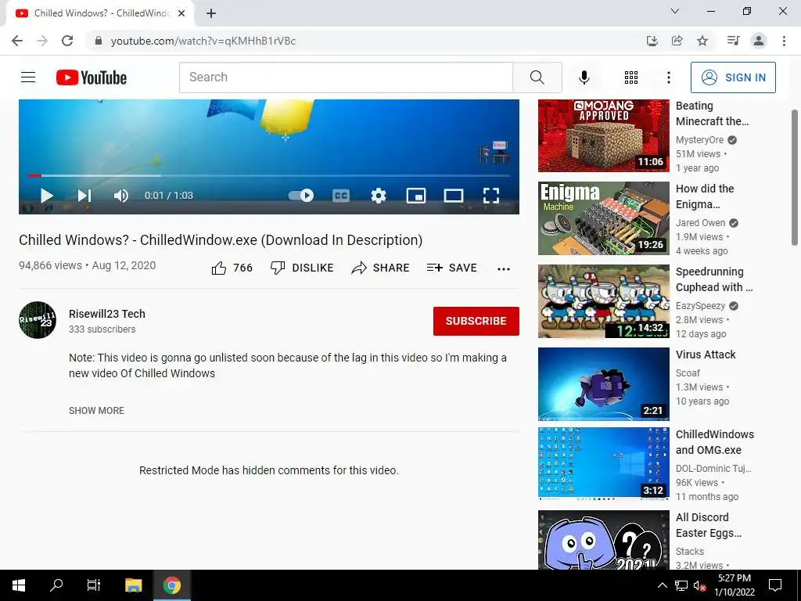Image resolution: width=801 pixels, height=601 pixels.
Task: Click MysteryOre channel name
Action: 699,140
